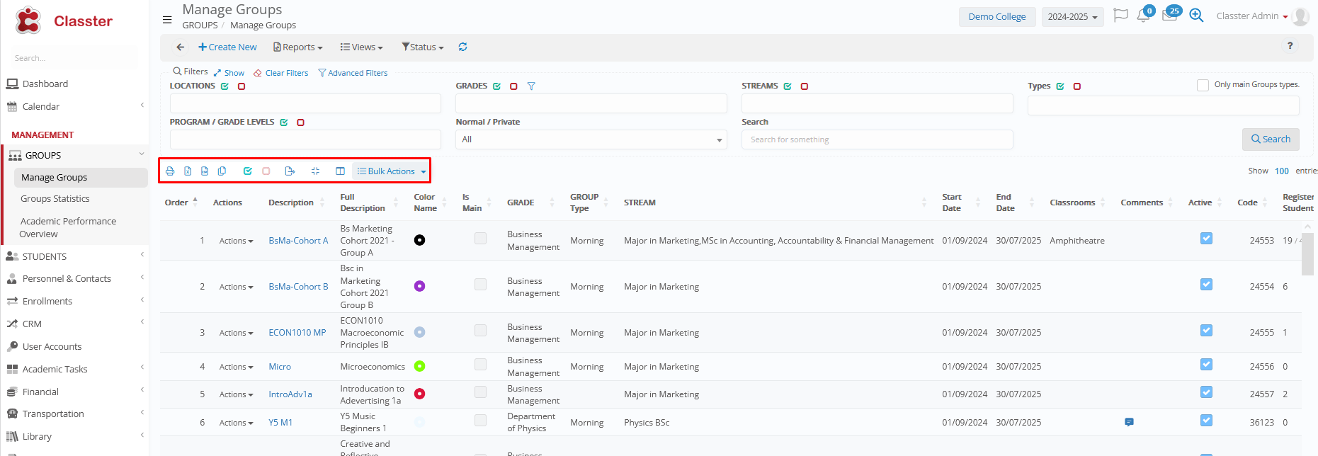Click the print icon in the table toolbar
This screenshot has width=1318, height=456.
coord(170,171)
